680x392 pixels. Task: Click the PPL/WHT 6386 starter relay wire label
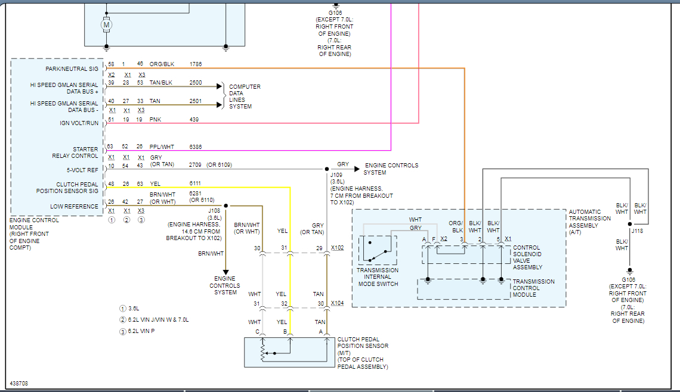[161, 146]
